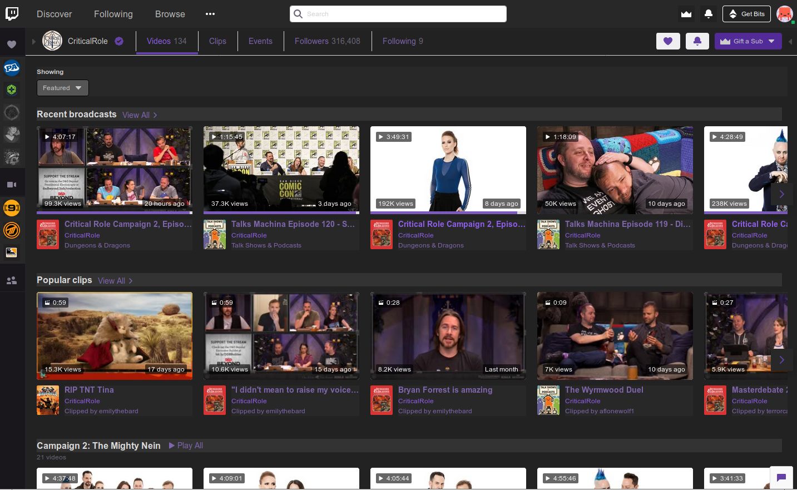This screenshot has width=797, height=490.
Task: Play the 0:28 Bryan Forrest clip thumbnail
Action: 448,336
